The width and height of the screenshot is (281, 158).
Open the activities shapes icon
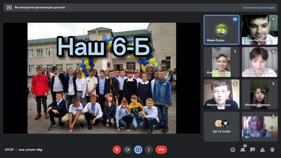tap(263, 150)
